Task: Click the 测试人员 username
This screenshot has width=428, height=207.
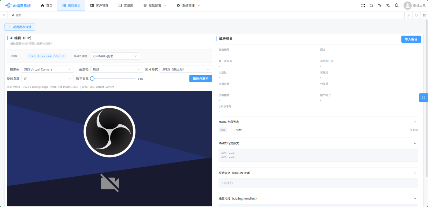Action: (419, 6)
